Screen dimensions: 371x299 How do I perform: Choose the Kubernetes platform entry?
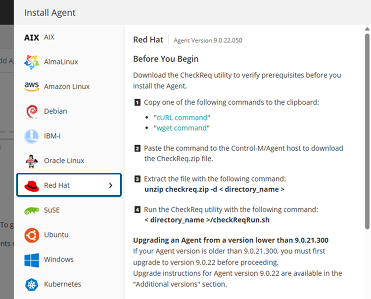62,284
